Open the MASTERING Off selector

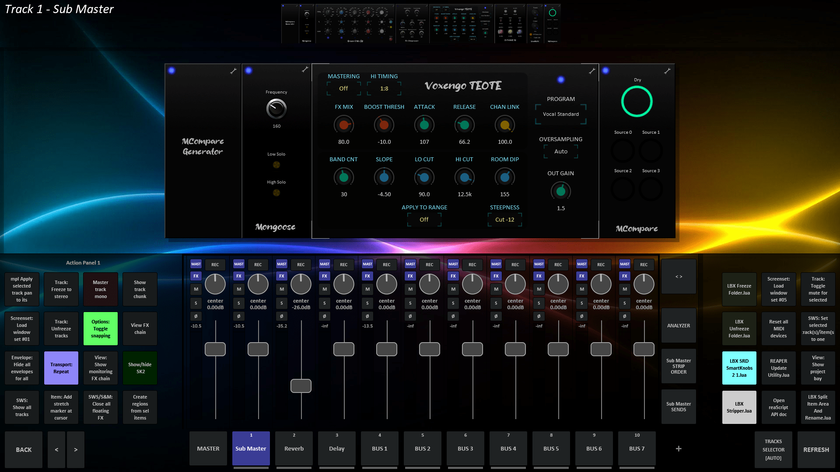click(344, 89)
